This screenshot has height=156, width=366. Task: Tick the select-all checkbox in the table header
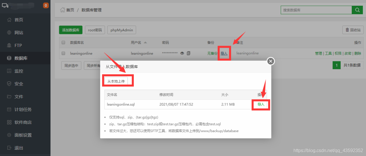tap(63, 43)
